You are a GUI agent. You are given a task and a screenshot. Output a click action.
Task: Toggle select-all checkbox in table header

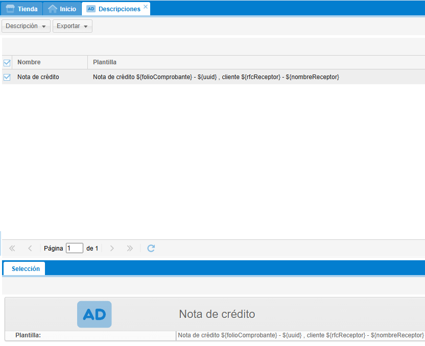click(x=7, y=63)
